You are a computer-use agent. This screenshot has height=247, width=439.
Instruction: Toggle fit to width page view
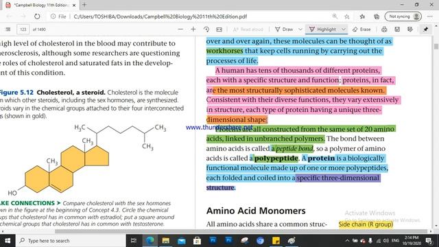point(219,30)
